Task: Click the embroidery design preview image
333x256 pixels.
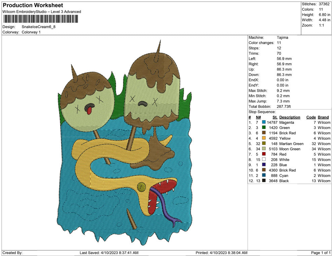Action: tap(125, 142)
